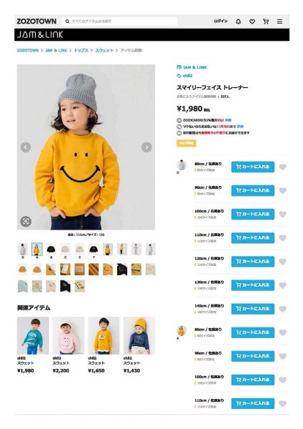Show next product photo with right arrow
Screen dimensions: 303x429
coord(146,147)
